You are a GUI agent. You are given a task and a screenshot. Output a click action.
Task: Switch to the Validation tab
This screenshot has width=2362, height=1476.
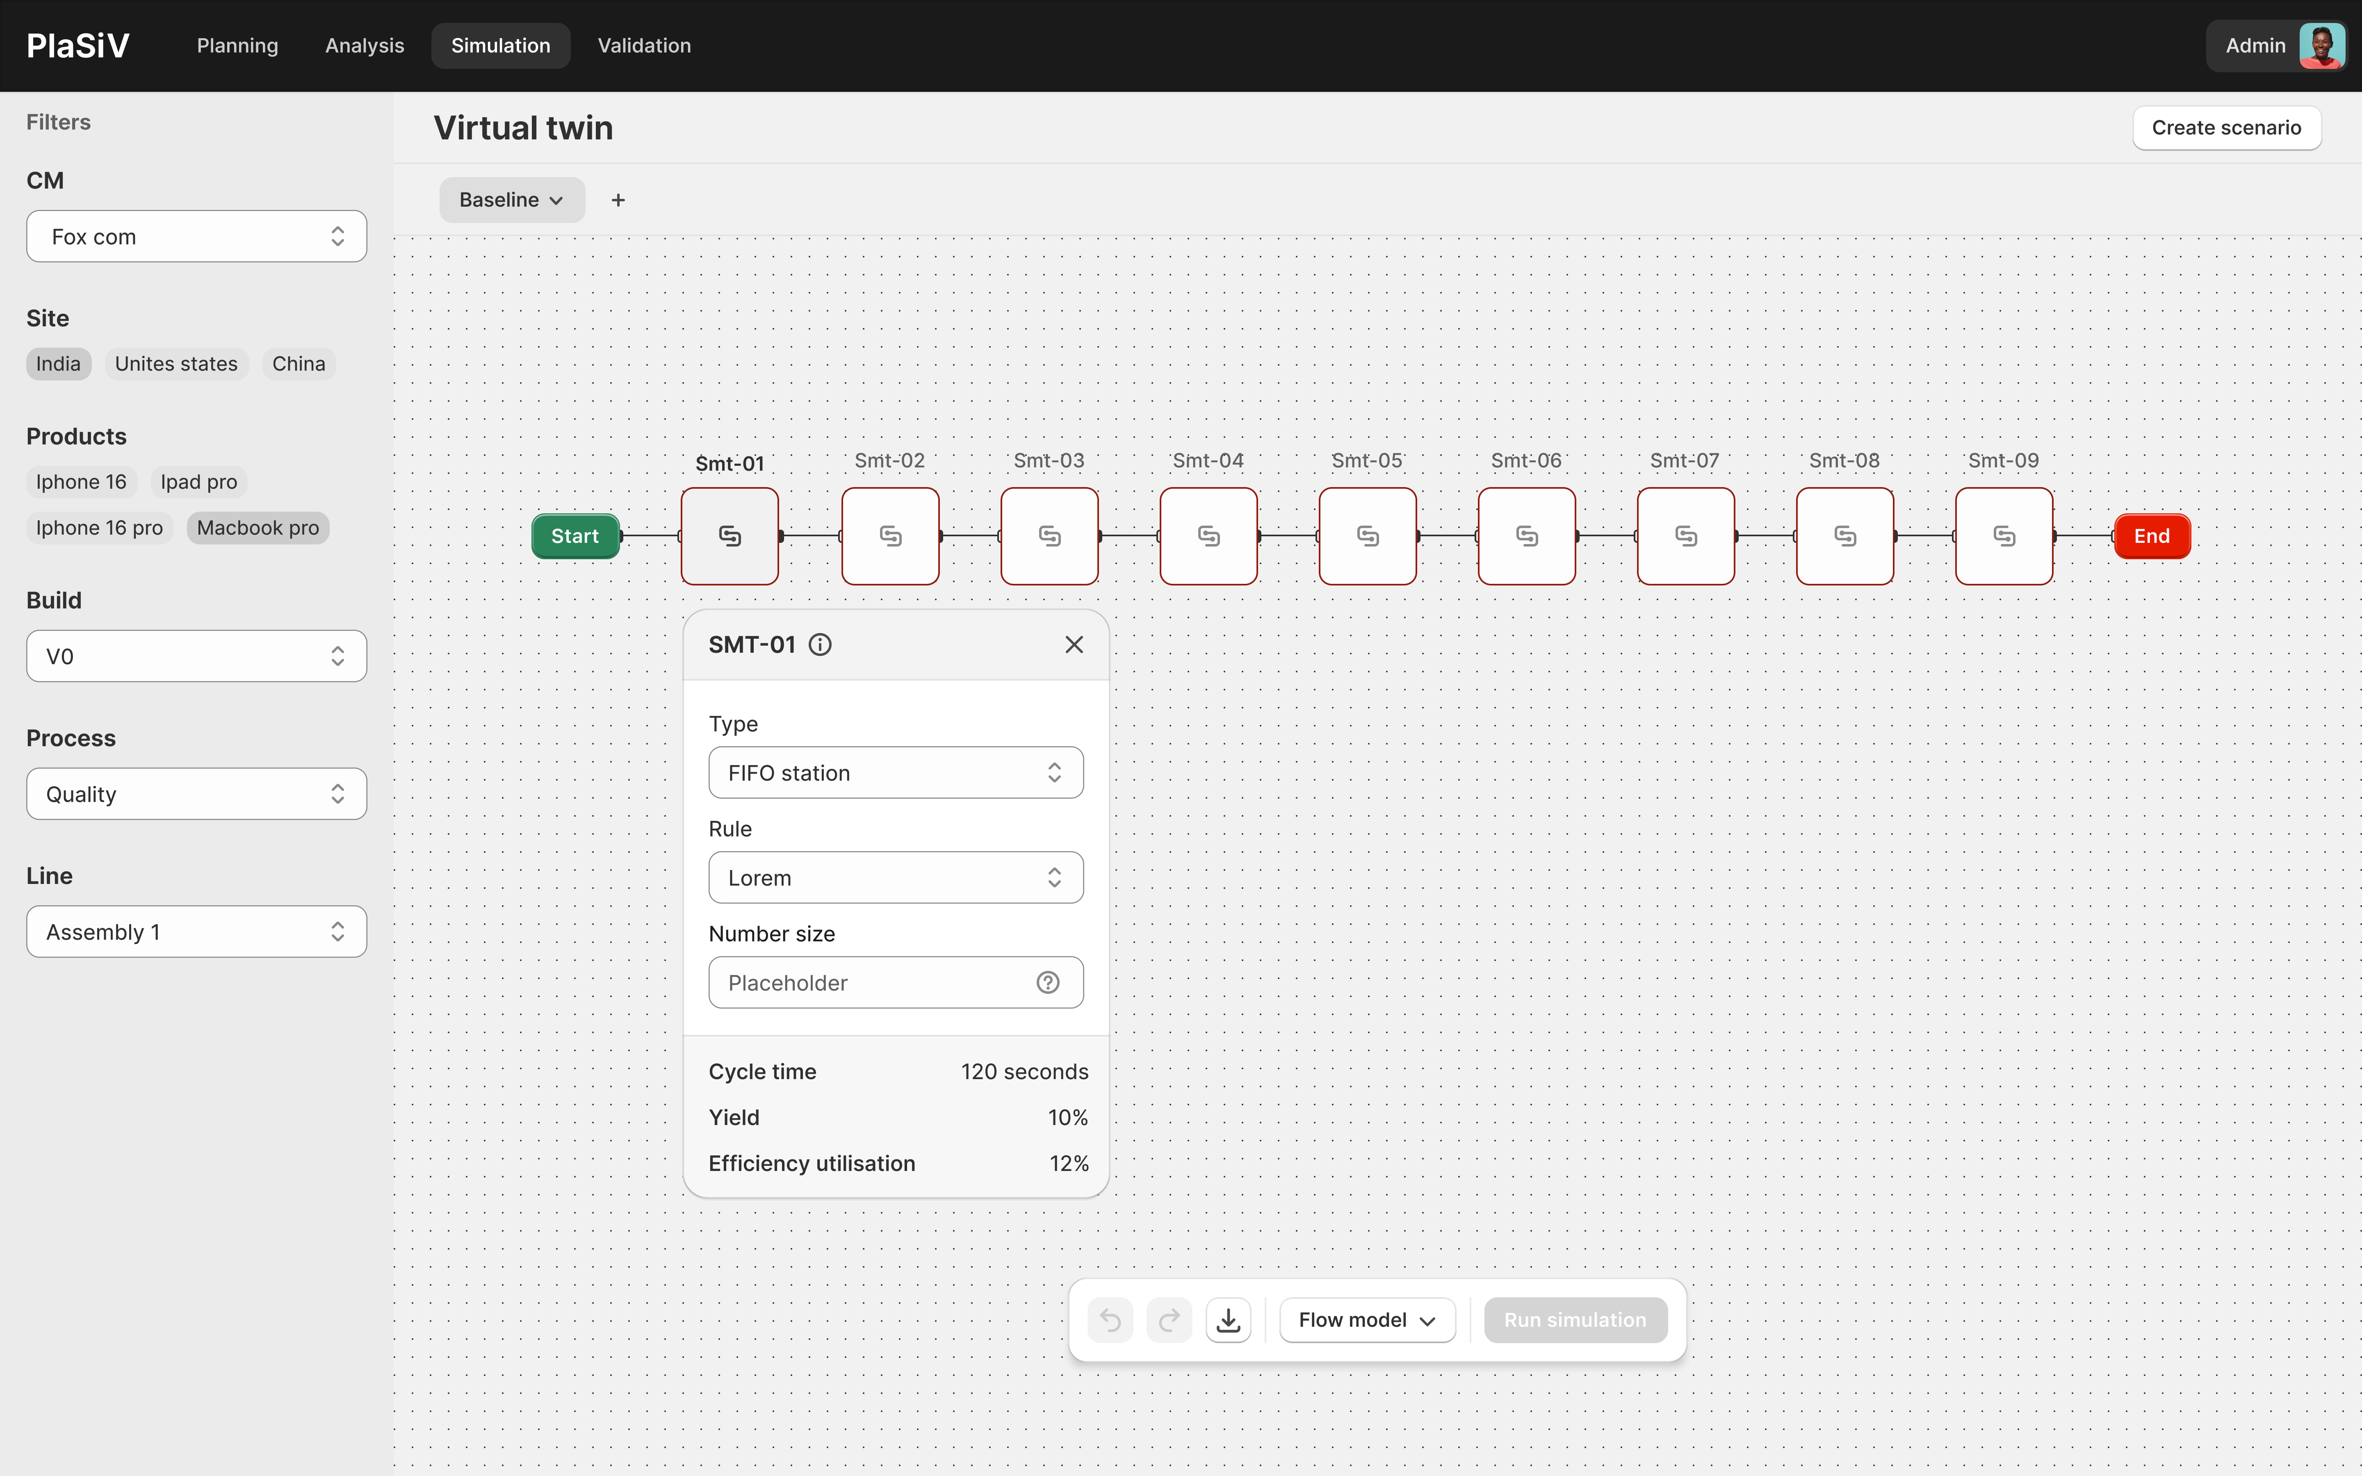(x=643, y=46)
